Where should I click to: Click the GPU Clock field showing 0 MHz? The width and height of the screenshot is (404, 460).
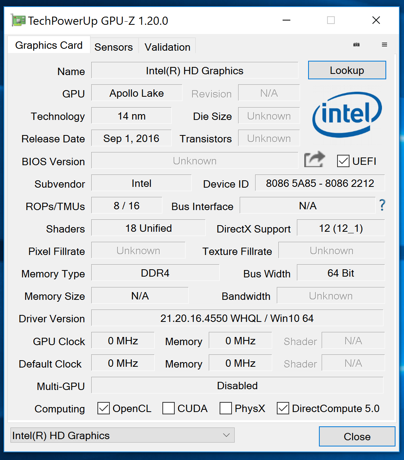coord(123,340)
